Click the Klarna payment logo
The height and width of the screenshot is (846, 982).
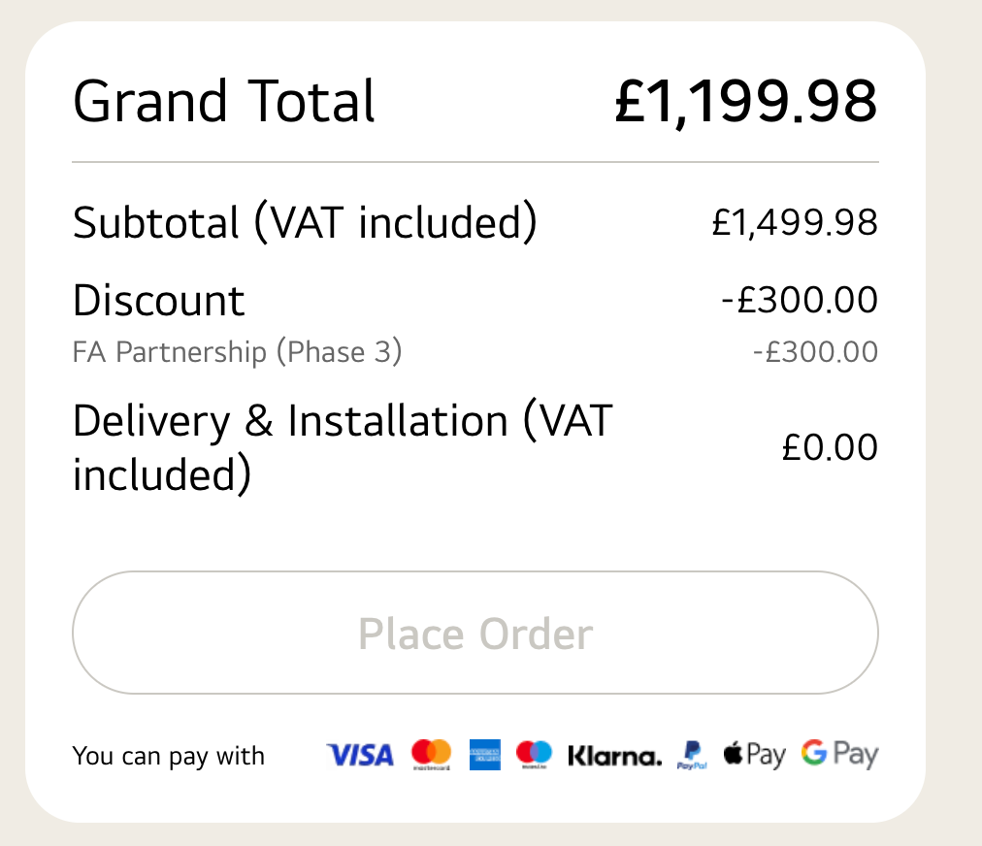click(x=614, y=756)
